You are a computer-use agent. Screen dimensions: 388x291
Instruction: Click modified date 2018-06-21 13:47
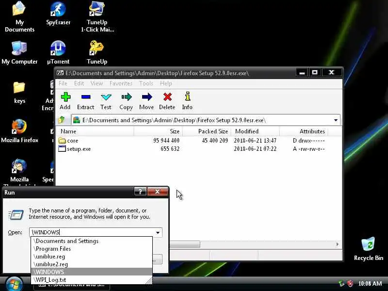point(255,141)
